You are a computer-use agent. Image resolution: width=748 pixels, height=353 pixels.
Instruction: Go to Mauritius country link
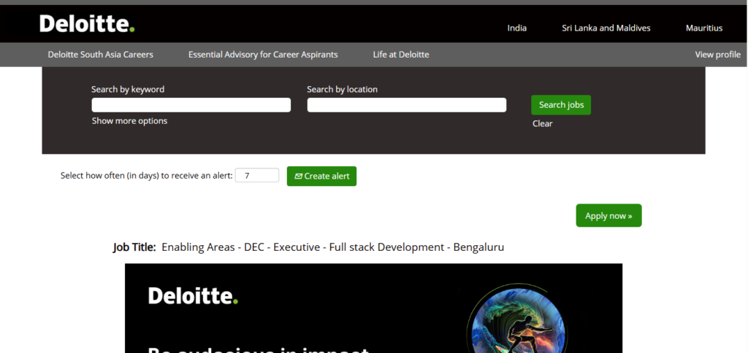(704, 28)
